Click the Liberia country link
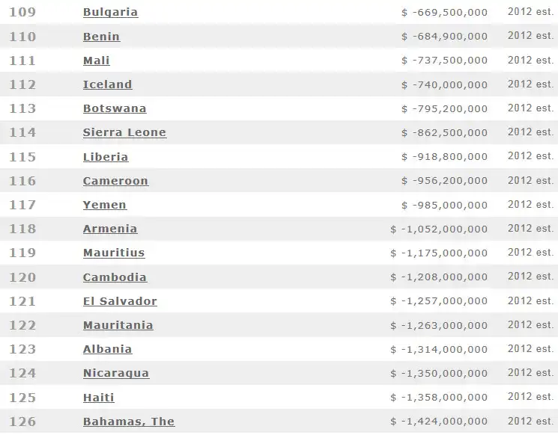 click(x=106, y=157)
